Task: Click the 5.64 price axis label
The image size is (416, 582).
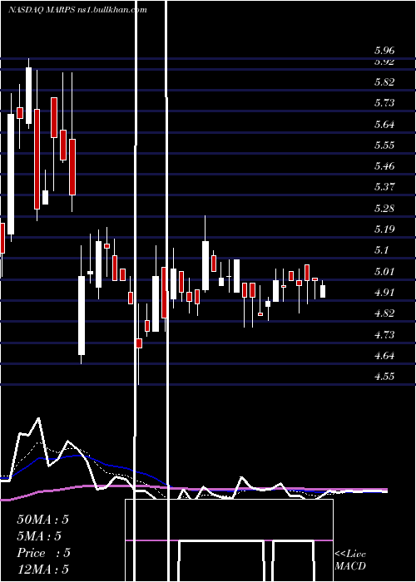Action: [x=384, y=125]
